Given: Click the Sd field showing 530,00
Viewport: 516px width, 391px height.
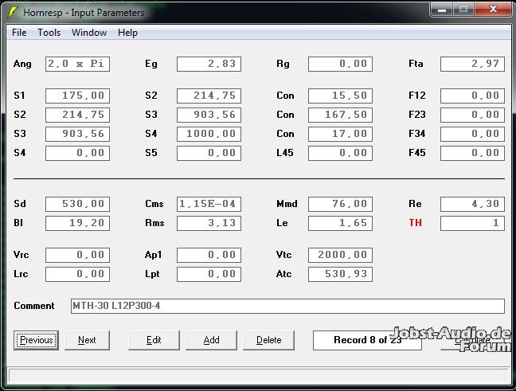Looking at the screenshot, I should pos(77,204).
